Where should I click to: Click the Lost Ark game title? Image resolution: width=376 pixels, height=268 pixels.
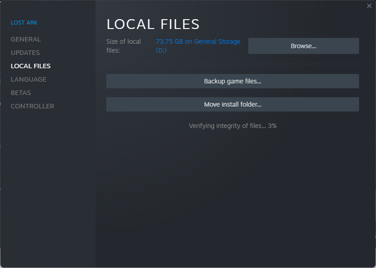tap(24, 22)
